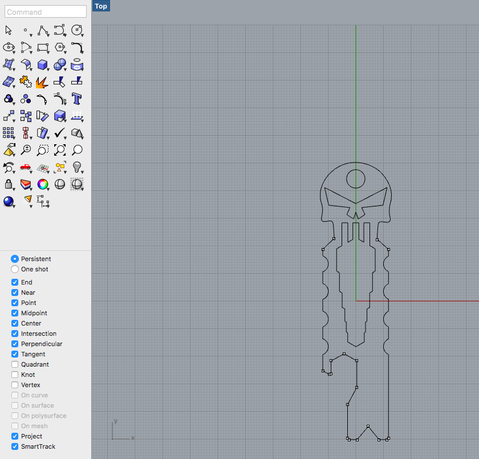479x459 pixels.
Task: Click the Zoom Extents icon
Action: [x=59, y=150]
